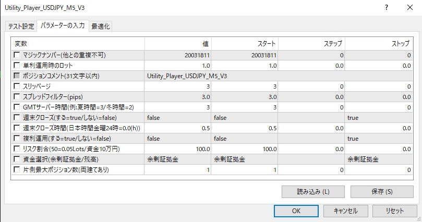422x222 pixels.
Task: Select the パラメーターの入力 tab
Action: (63, 26)
